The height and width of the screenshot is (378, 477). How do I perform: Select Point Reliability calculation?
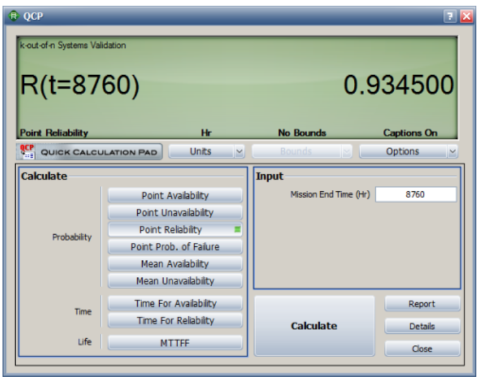click(x=175, y=230)
